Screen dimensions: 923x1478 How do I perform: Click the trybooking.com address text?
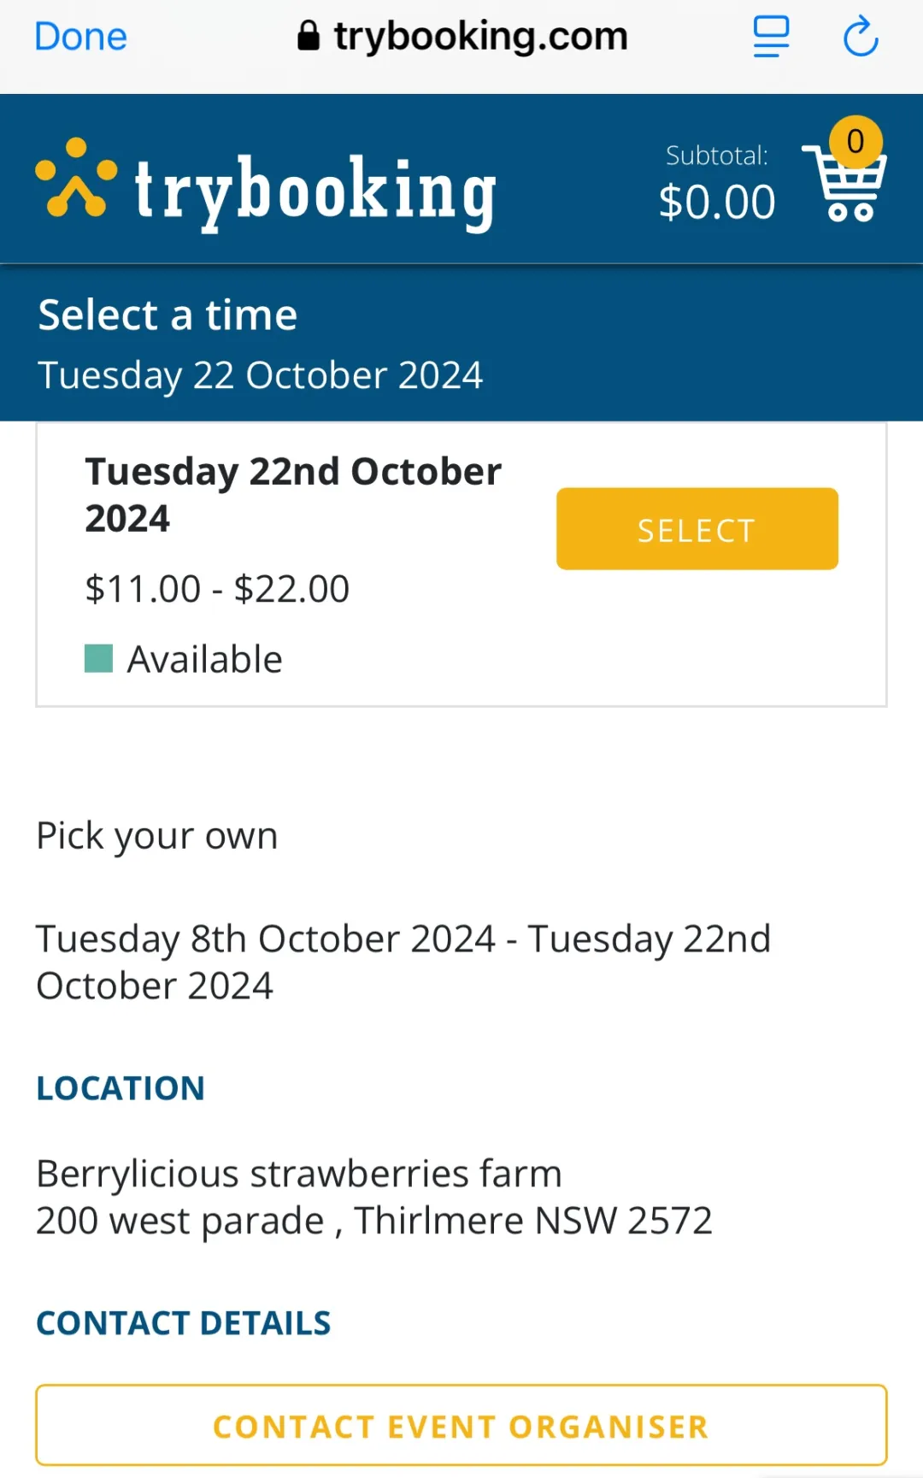[x=481, y=37]
